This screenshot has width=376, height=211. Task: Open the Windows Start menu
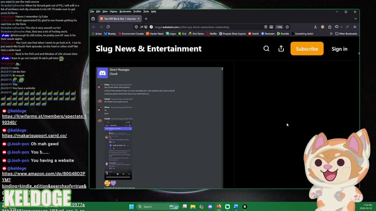point(132,207)
